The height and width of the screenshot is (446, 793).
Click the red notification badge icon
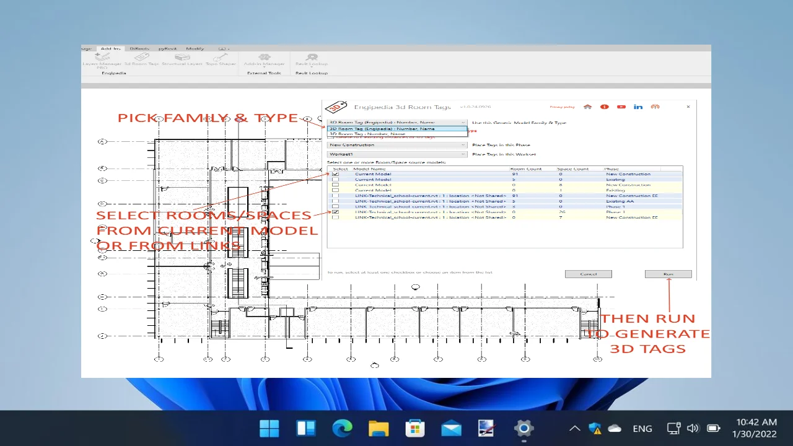pos(604,107)
